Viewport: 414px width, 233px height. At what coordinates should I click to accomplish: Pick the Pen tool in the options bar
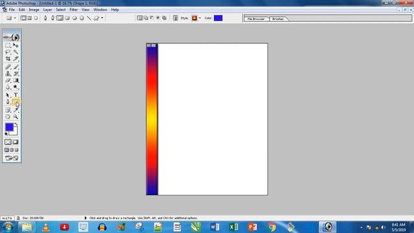[x=45, y=18]
